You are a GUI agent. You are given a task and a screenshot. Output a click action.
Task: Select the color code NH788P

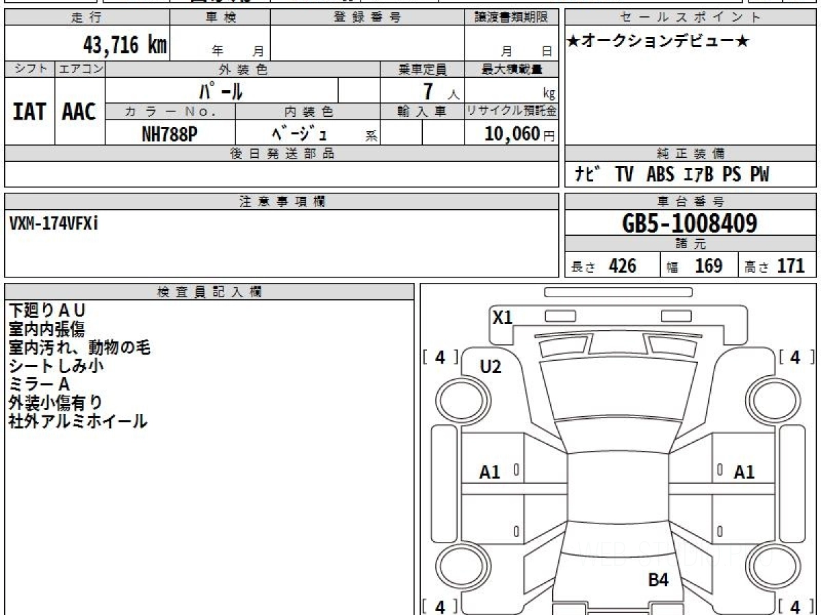(170, 134)
